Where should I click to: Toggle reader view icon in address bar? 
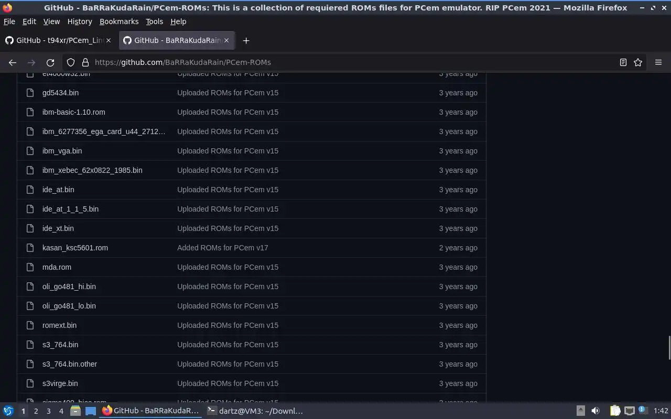[x=623, y=62]
